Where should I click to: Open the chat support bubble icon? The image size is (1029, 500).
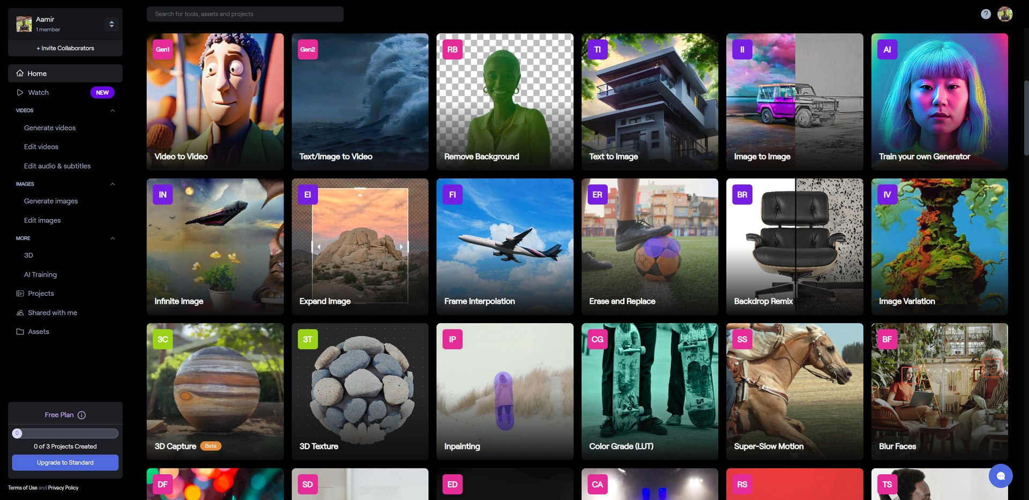tap(1000, 476)
